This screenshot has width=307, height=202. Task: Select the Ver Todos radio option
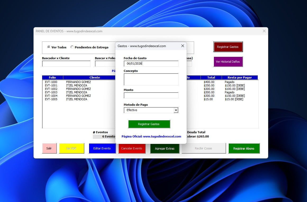pos(49,47)
